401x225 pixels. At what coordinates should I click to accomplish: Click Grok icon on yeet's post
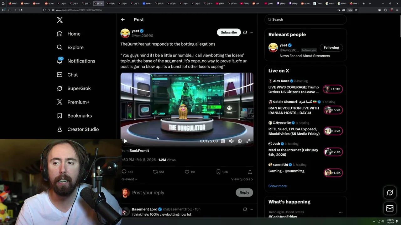pos(245,32)
